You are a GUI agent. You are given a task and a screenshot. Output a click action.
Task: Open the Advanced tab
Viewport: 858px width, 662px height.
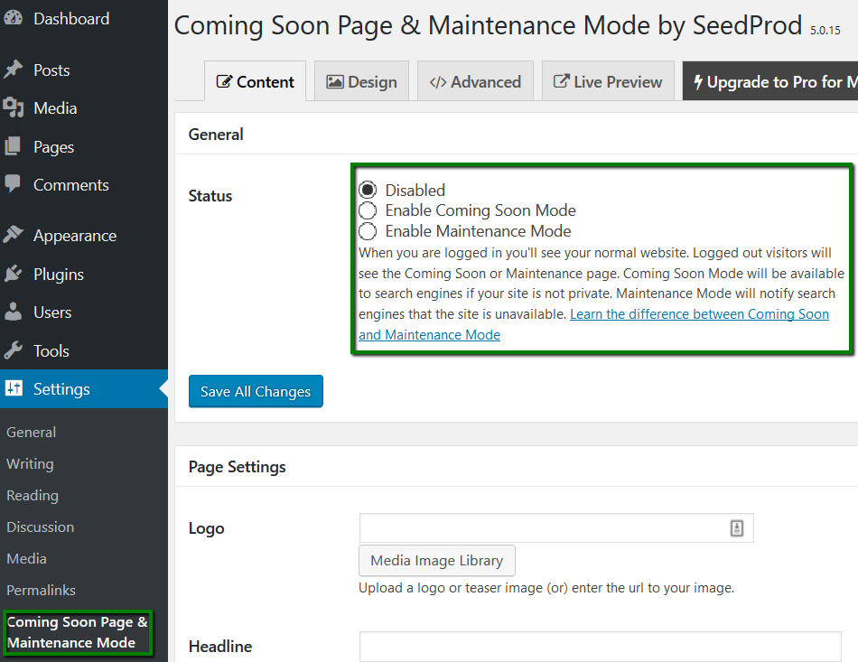coord(475,81)
